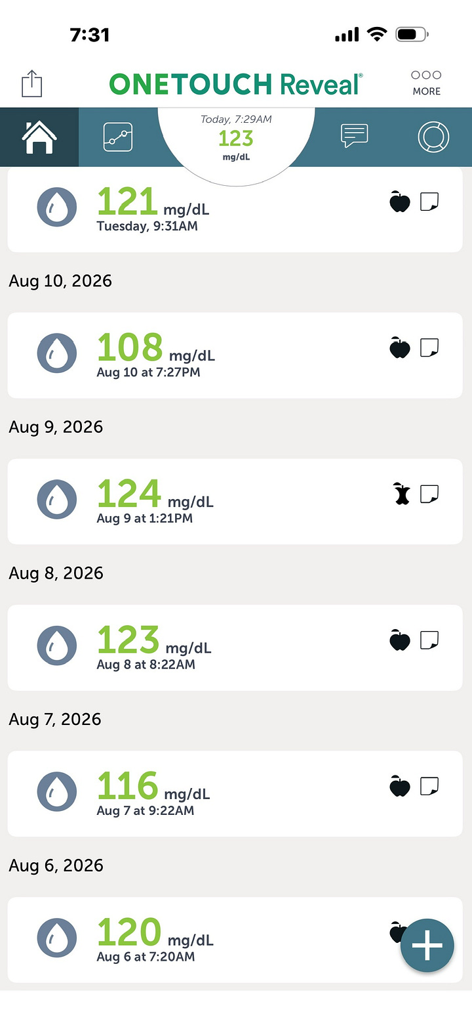472x1027 pixels.
Task: Tap the apple icon on 116 reading
Action: (400, 785)
